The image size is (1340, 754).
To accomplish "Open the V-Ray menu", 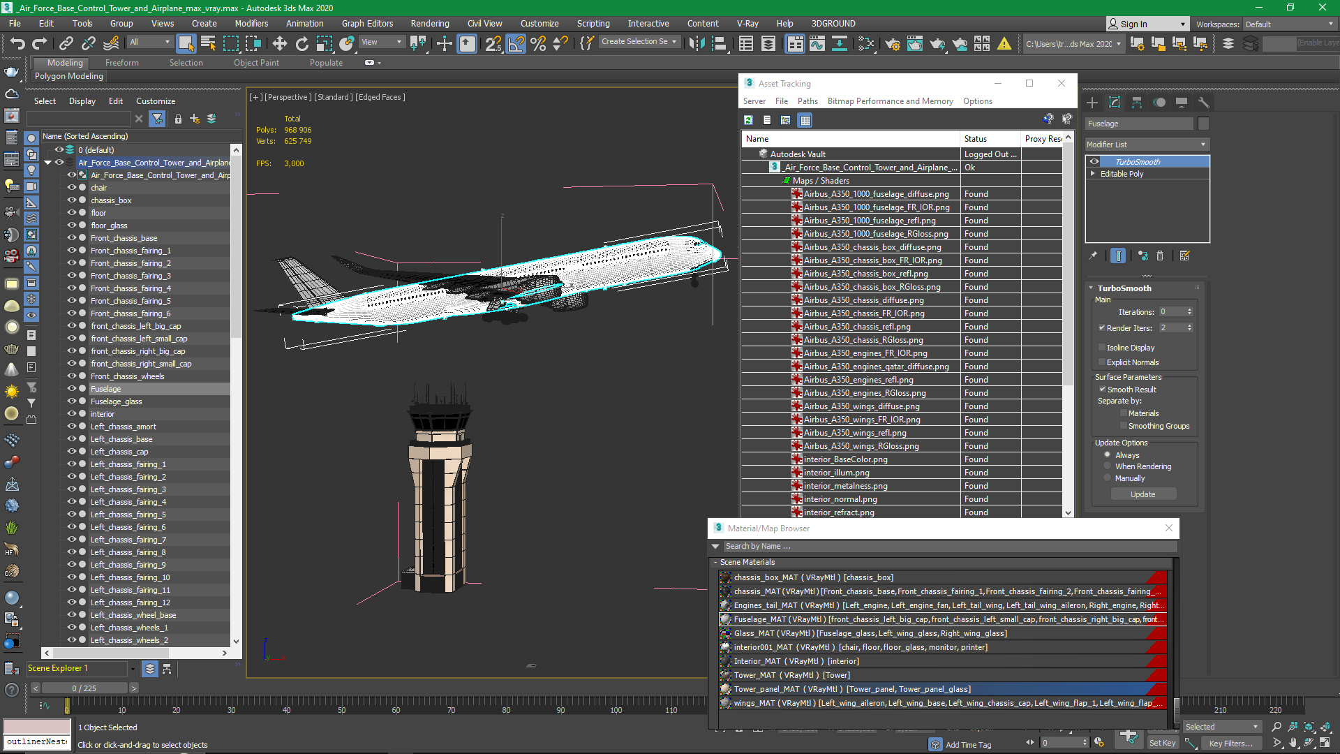I will [747, 23].
